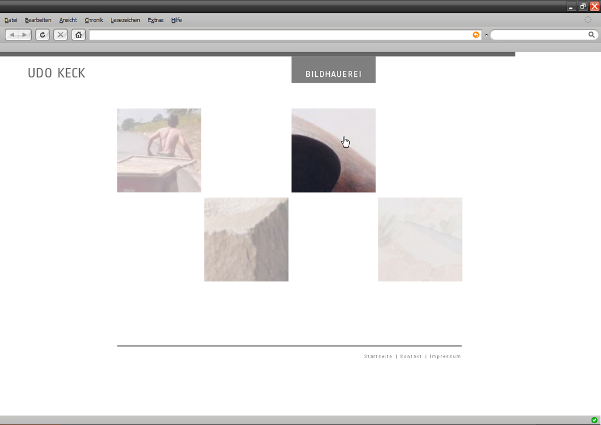601x425 pixels.
Task: Open the thumbnail of shirtless man with cart
Action: tap(159, 150)
